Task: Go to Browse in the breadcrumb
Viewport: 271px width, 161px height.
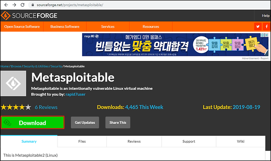Action: (x=16, y=66)
